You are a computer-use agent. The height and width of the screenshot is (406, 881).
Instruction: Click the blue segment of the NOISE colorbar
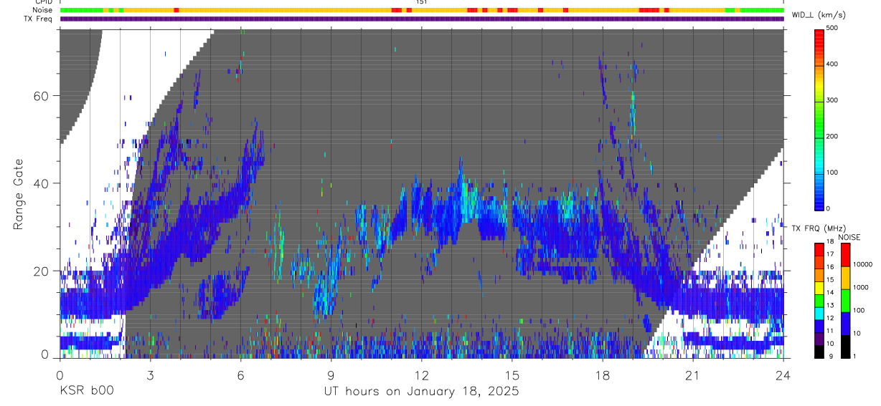845,324
